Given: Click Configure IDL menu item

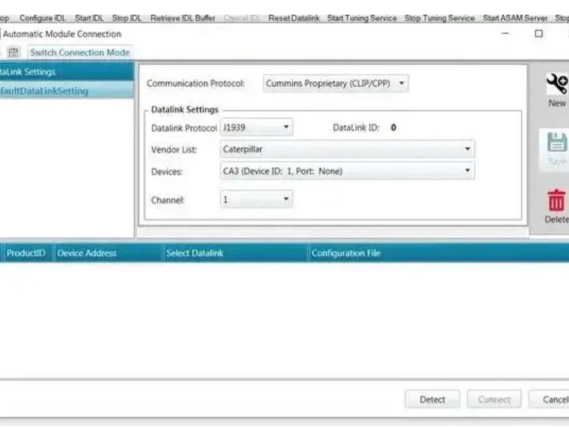Looking at the screenshot, I should [43, 18].
